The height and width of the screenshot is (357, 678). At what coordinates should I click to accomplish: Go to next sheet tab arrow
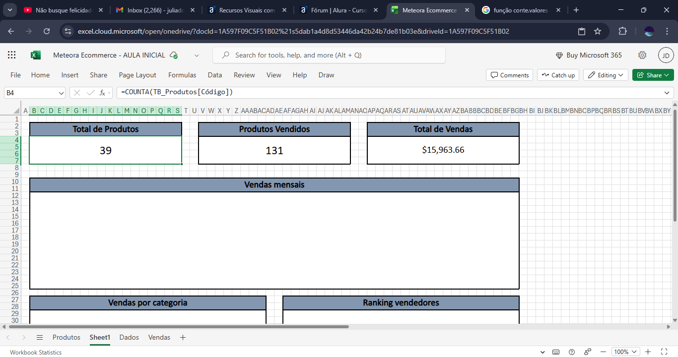[x=24, y=337]
